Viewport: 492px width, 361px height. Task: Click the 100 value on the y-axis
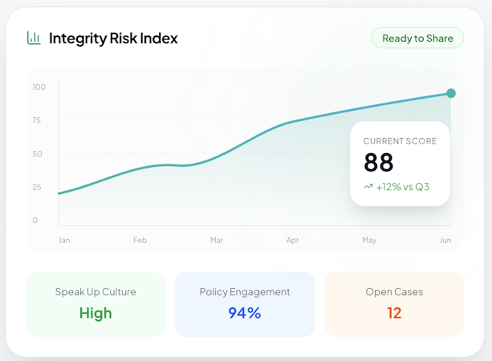(x=39, y=87)
